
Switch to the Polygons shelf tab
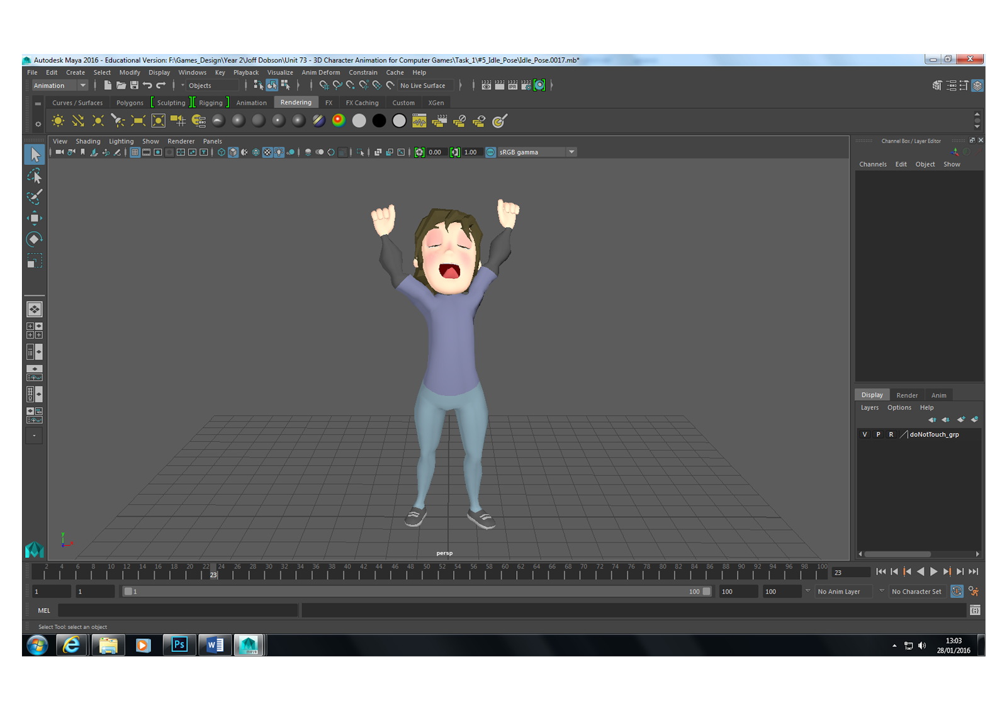click(x=130, y=103)
